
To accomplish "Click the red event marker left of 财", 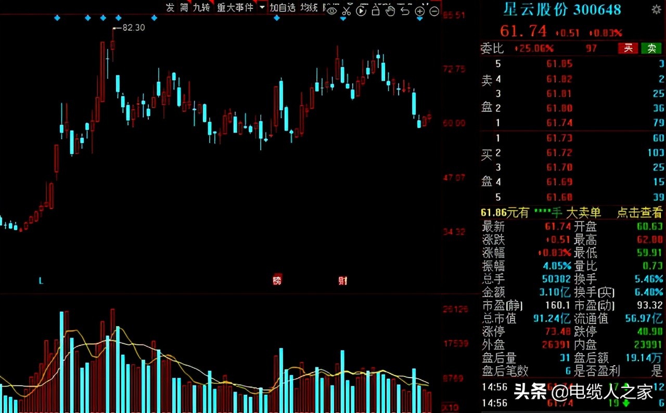I will click(x=277, y=279).
